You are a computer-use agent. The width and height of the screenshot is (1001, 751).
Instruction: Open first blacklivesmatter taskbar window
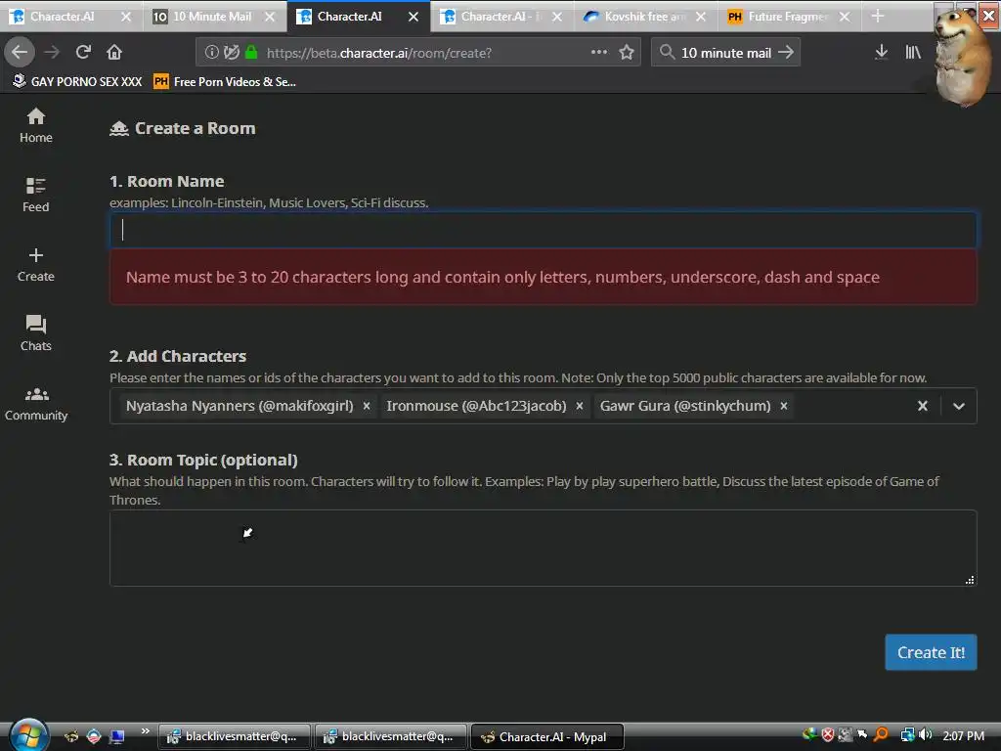pyautogui.click(x=235, y=737)
